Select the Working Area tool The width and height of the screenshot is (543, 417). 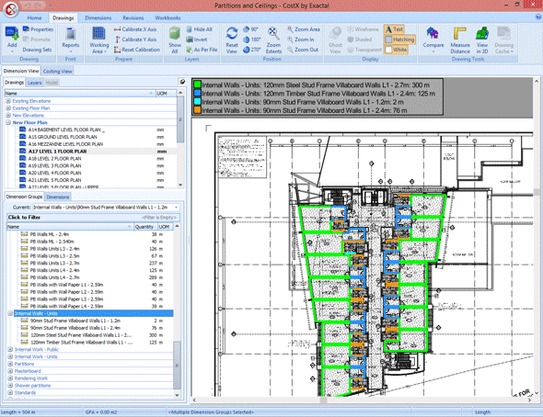(99, 39)
